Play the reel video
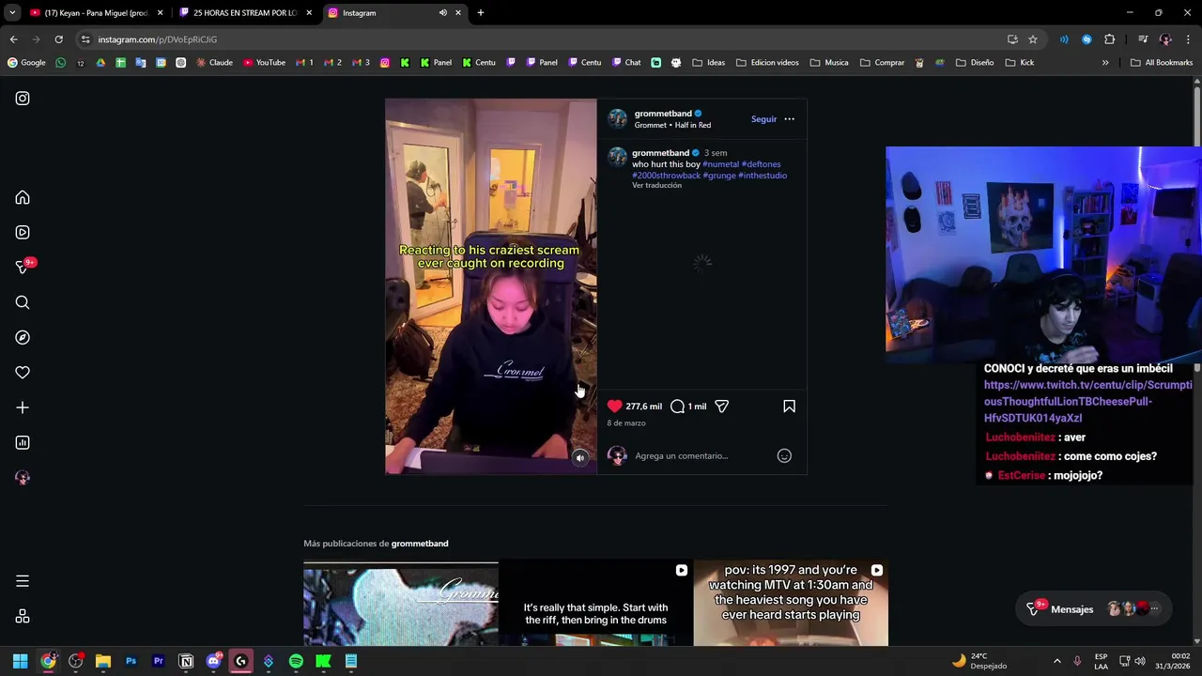Image resolution: width=1202 pixels, height=676 pixels. tap(490, 286)
